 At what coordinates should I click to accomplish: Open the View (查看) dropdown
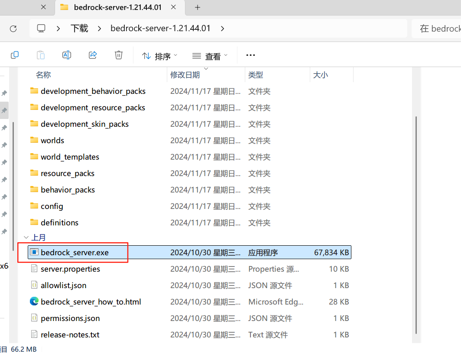210,56
